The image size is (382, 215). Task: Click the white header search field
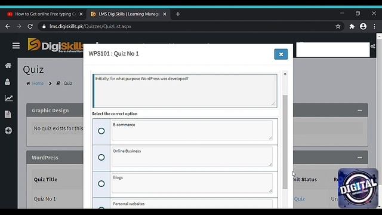(x=333, y=50)
